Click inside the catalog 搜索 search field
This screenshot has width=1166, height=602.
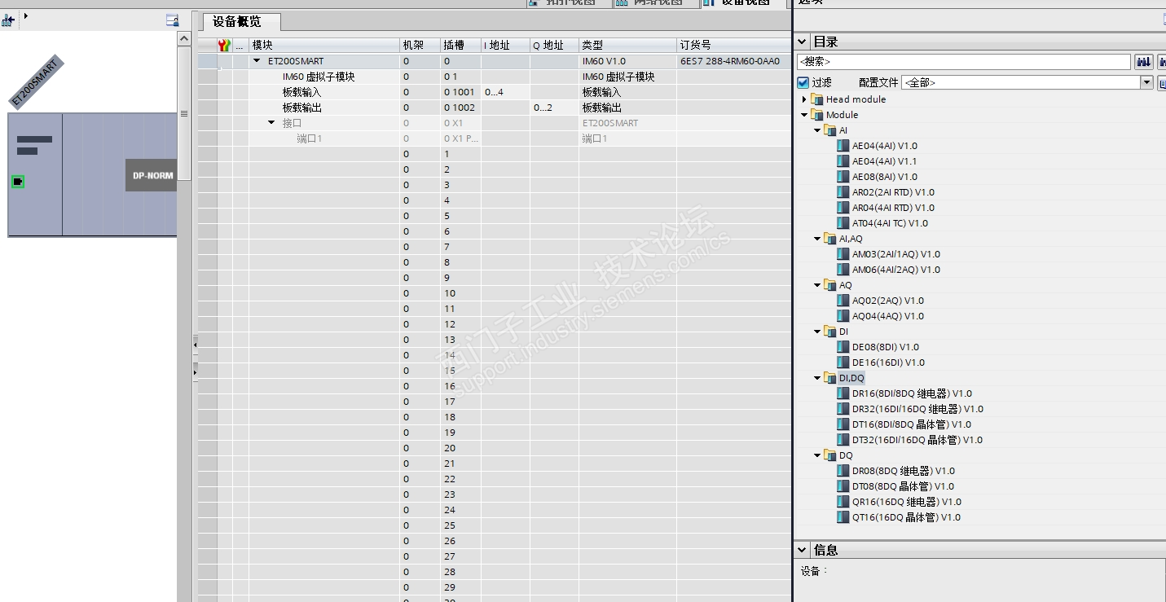tap(964, 62)
